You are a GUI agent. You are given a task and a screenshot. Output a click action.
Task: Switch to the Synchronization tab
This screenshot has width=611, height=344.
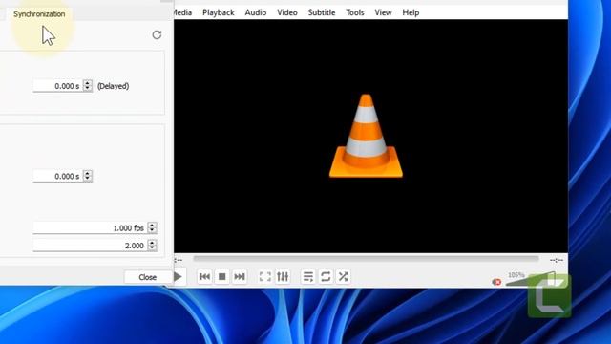pyautogui.click(x=39, y=14)
